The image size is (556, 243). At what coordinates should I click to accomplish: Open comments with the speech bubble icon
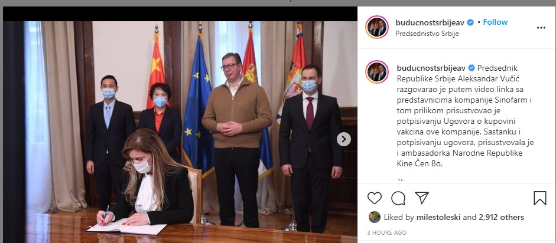[398, 198]
